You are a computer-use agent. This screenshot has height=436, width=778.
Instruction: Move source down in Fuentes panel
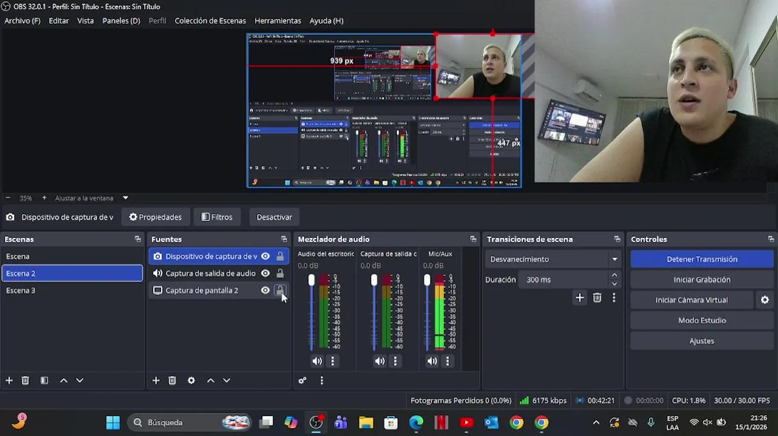tap(227, 380)
